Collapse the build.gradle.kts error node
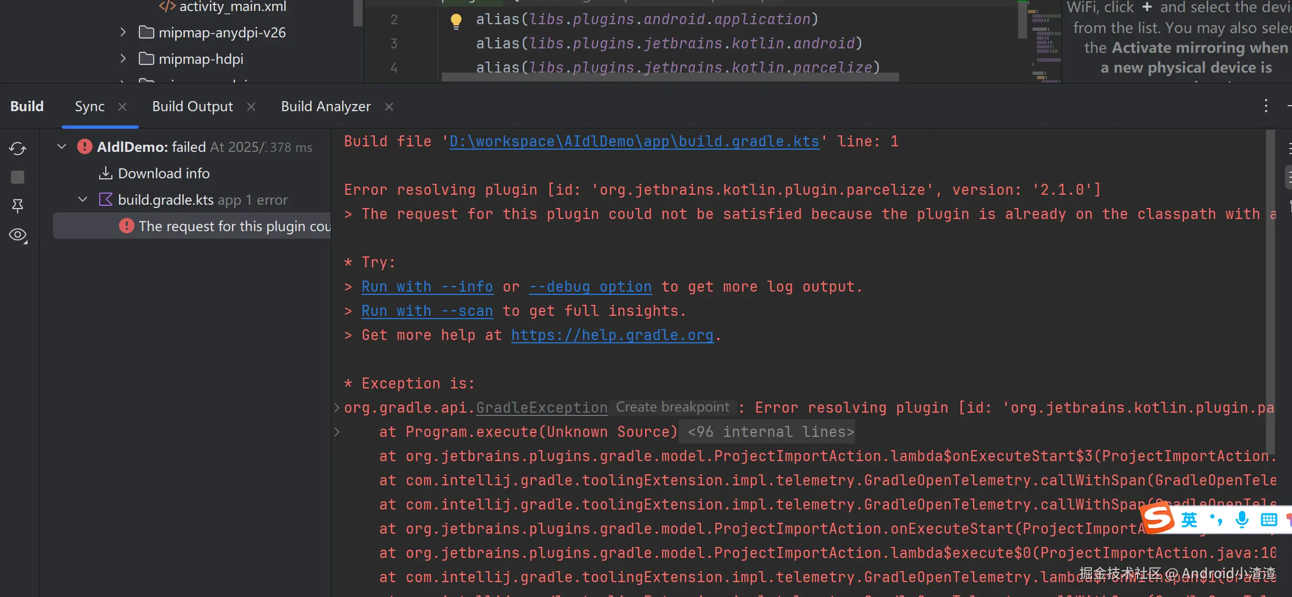1292x597 pixels. tap(83, 199)
